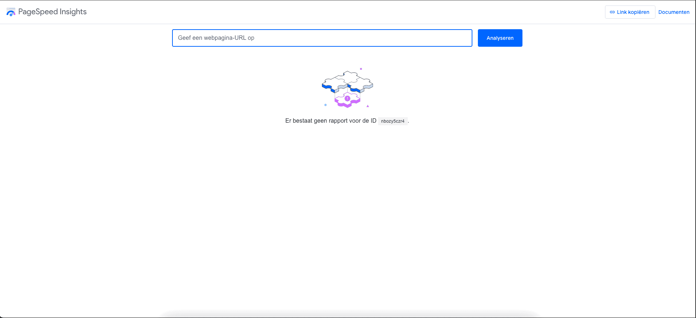Focus the webpagina-URL input field
The width and height of the screenshot is (696, 318).
point(322,38)
